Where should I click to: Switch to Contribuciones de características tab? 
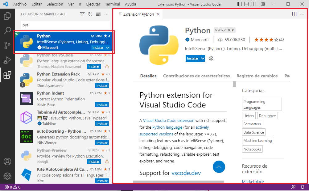click(x=196, y=76)
